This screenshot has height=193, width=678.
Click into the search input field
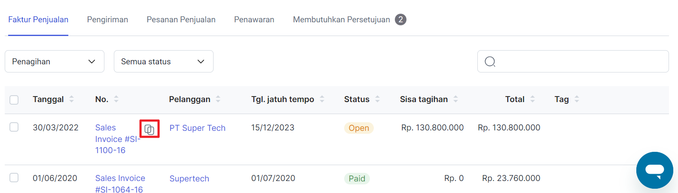point(573,61)
